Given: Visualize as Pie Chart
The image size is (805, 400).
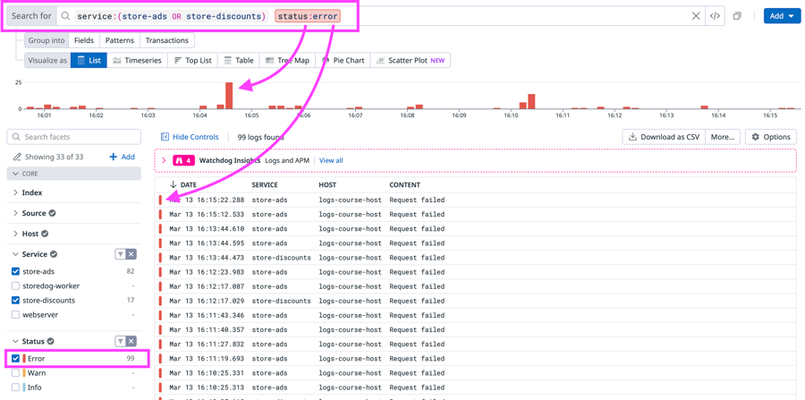Looking at the screenshot, I should click(x=343, y=60).
